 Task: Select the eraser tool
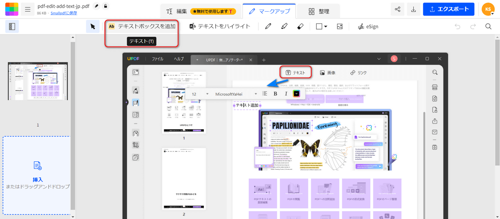click(x=300, y=26)
